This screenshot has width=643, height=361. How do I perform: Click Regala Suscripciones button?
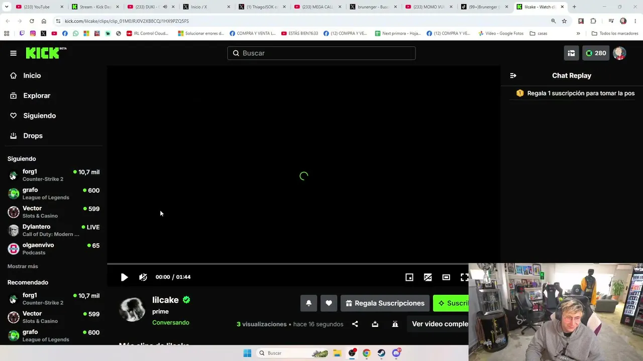point(385,303)
